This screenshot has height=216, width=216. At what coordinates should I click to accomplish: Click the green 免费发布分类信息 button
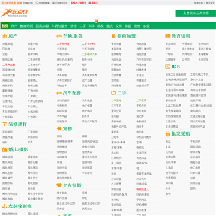(196, 13)
